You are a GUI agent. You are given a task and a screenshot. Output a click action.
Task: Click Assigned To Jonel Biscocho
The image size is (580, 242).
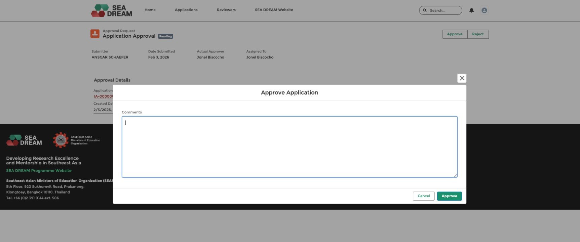pos(260,57)
